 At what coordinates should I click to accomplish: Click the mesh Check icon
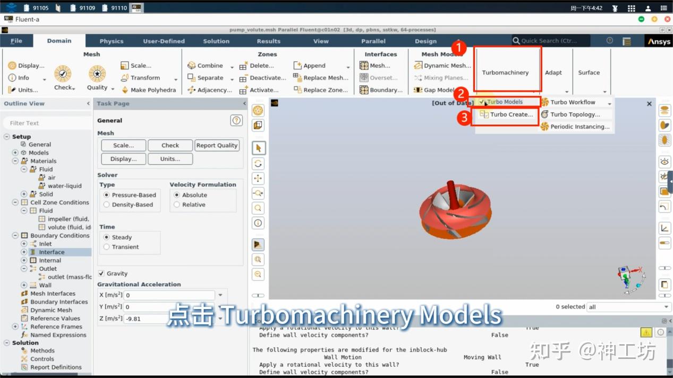coord(63,74)
